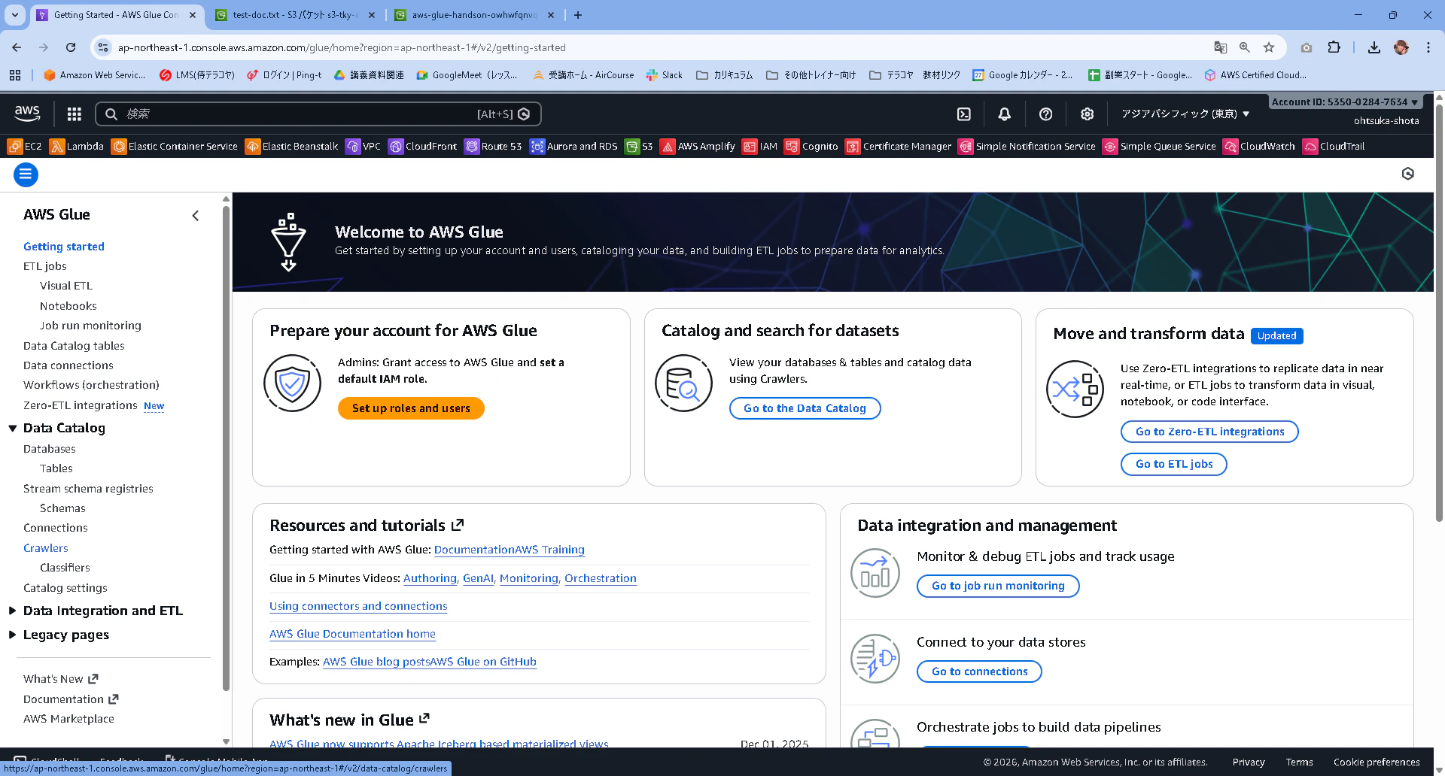Collapse the Data Catalog section

[x=13, y=428]
